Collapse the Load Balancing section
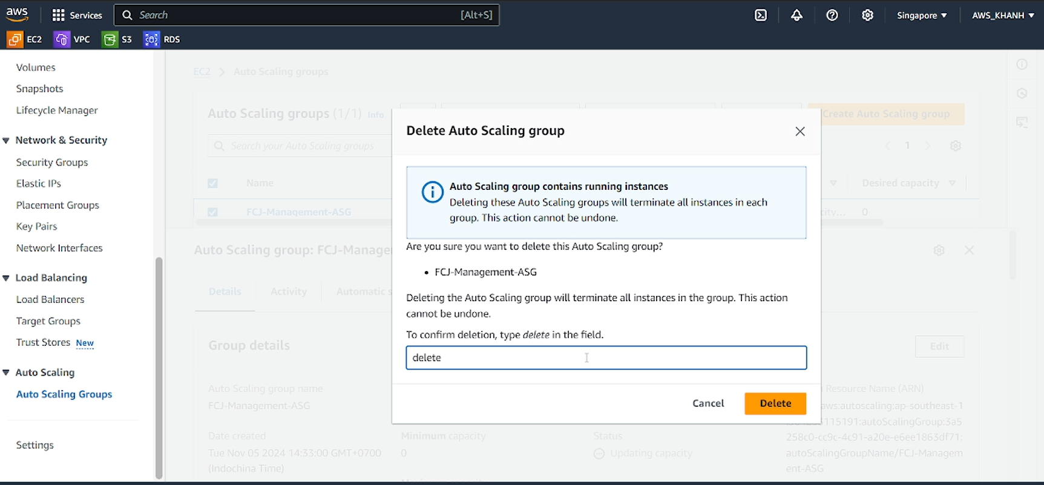This screenshot has width=1044, height=485. [x=6, y=278]
